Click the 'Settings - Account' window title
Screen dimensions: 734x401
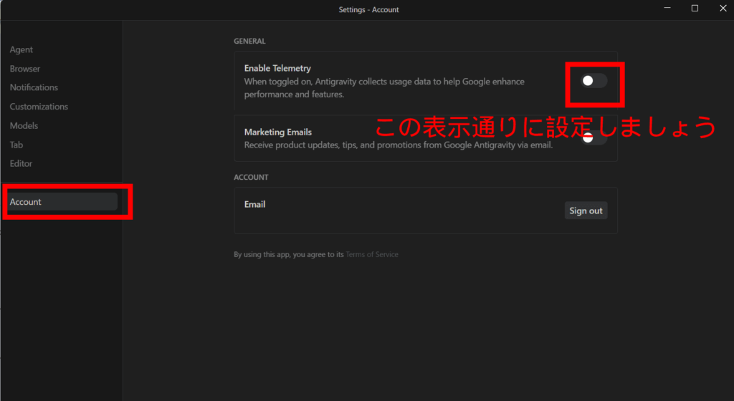tap(368, 9)
